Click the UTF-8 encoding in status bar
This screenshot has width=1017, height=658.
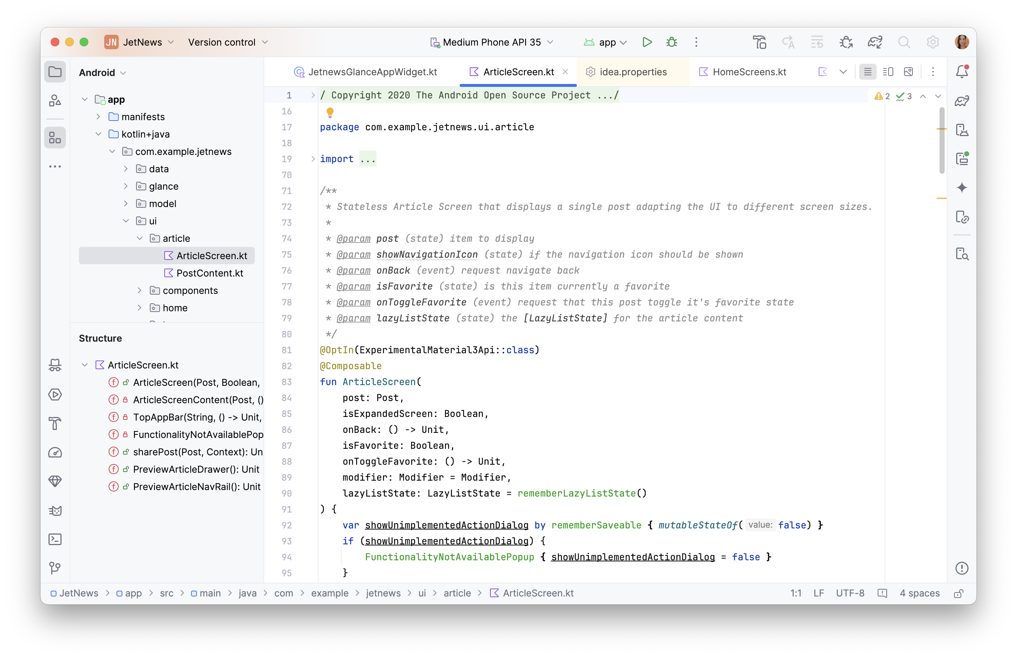[x=849, y=594]
